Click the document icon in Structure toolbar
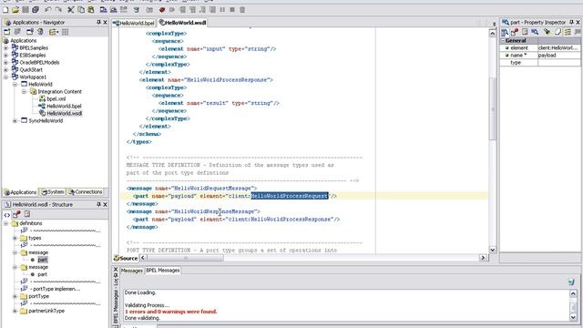The image size is (583, 328). click(26, 214)
